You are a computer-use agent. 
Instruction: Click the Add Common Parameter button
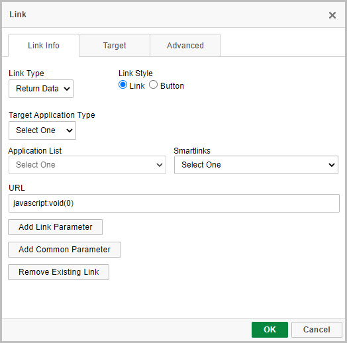coord(65,250)
